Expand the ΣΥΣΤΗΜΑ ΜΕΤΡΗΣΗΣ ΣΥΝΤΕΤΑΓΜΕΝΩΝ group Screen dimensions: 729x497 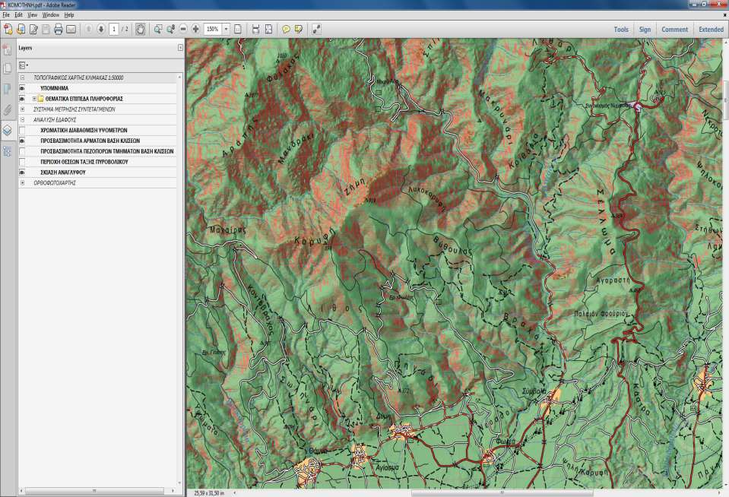[x=22, y=109]
